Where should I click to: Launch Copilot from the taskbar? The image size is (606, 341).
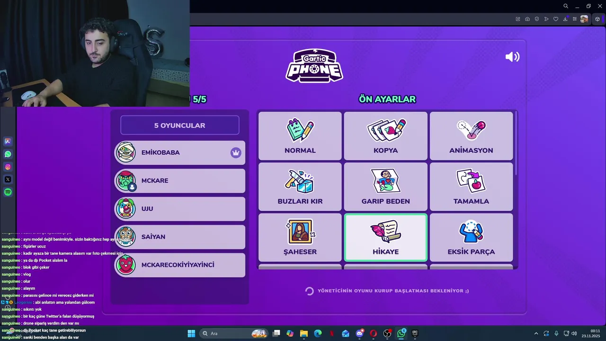290,333
